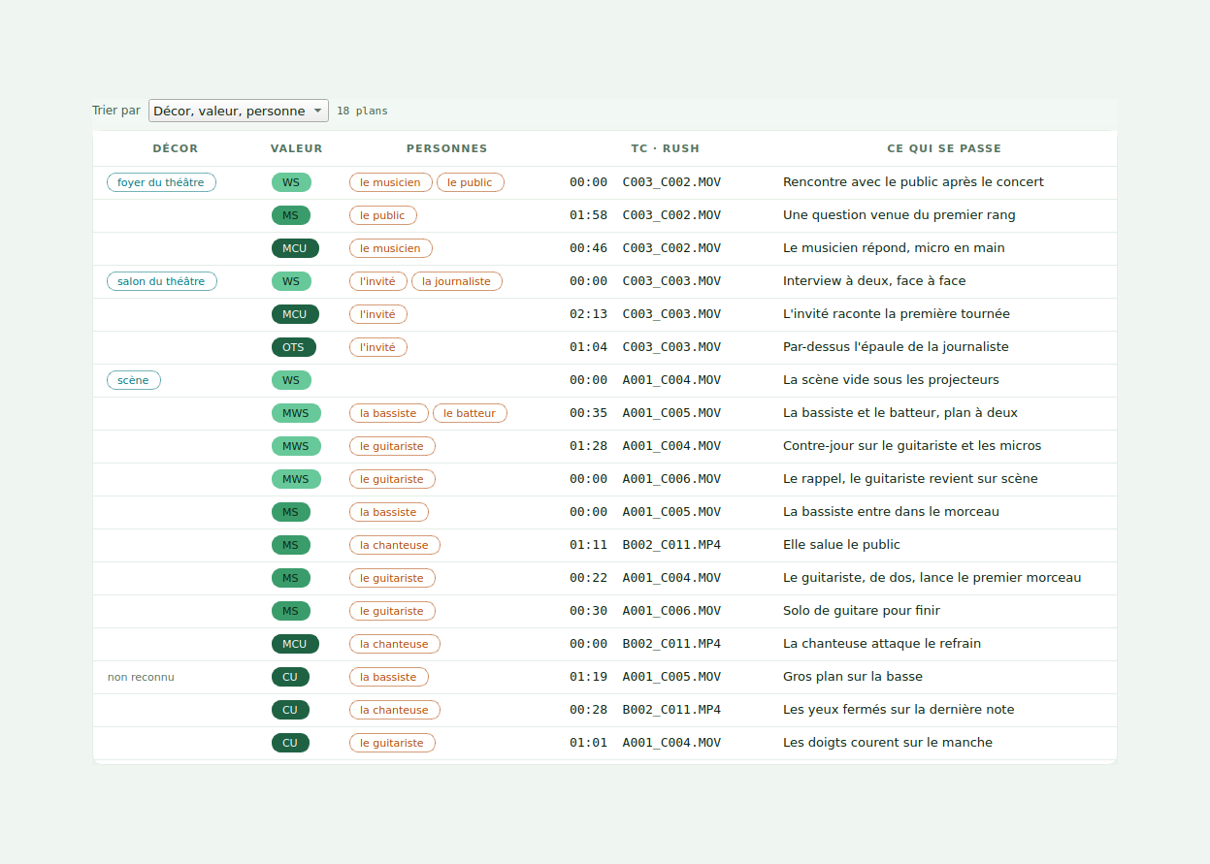Click "Interview à deux, face à face"
This screenshot has height=864, width=1210.
[874, 281]
